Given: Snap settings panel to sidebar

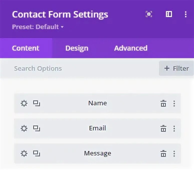Looking at the screenshot, I should click(169, 14).
